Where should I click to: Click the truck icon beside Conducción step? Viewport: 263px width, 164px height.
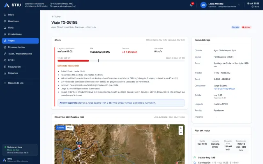coord(194,162)
